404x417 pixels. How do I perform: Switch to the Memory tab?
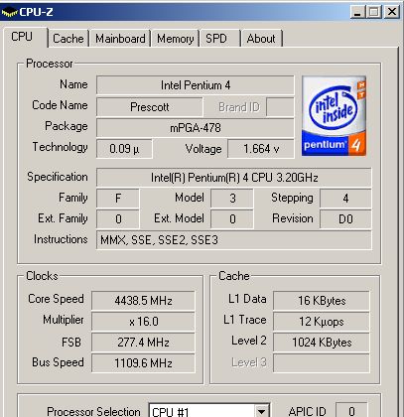pyautogui.click(x=176, y=39)
